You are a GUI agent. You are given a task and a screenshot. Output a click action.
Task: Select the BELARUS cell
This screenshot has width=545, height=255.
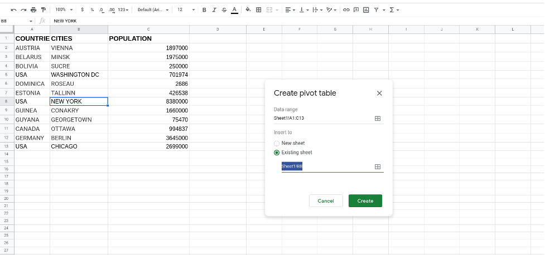click(32, 57)
